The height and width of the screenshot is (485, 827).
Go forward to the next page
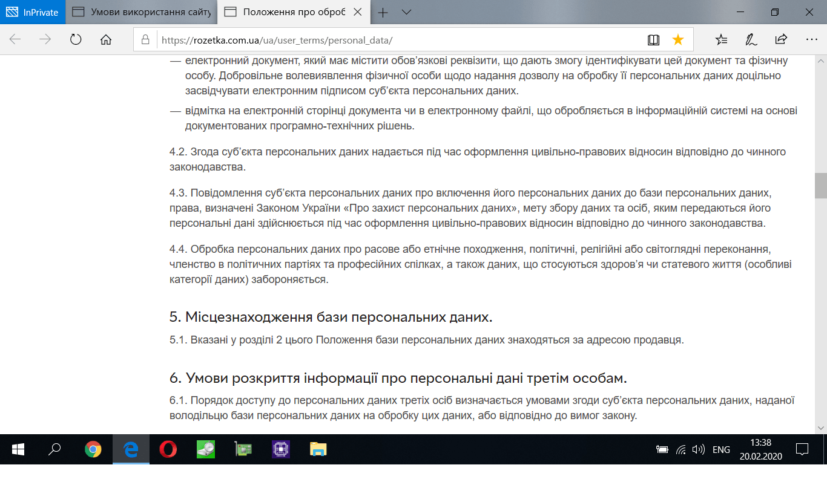45,40
